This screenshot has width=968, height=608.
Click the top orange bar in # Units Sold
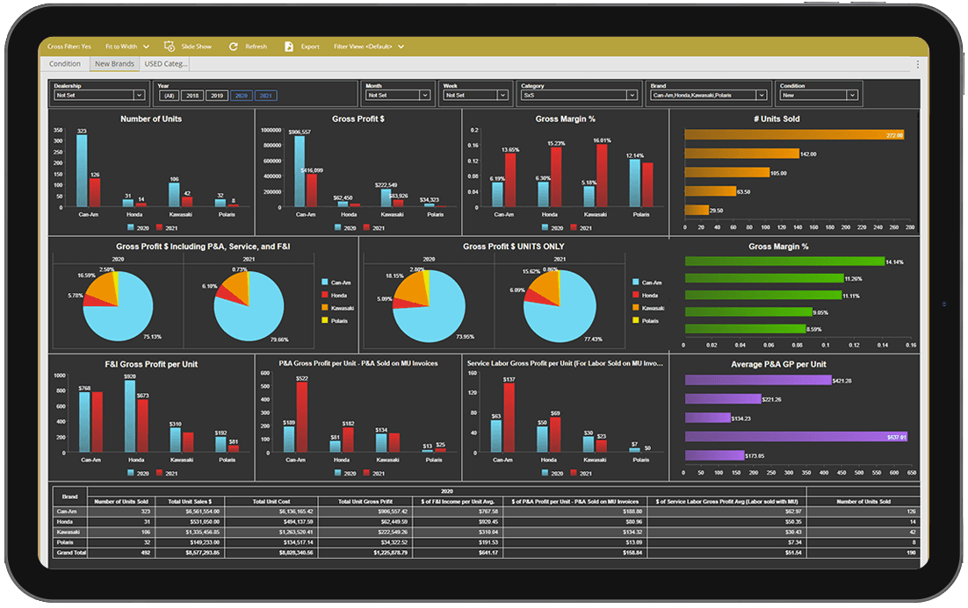tap(793, 135)
